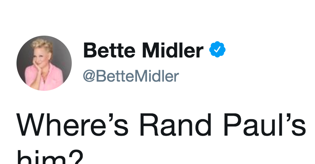
Task: Click the word Midler in the bold name
Action: pos(173,50)
